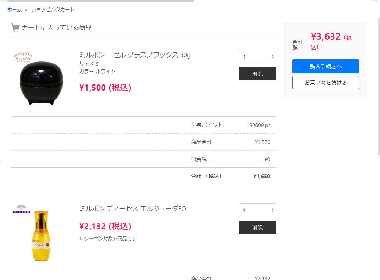Click the Nigelle brand logo above the wax jar
380x280 pixels.
(x=23, y=57)
